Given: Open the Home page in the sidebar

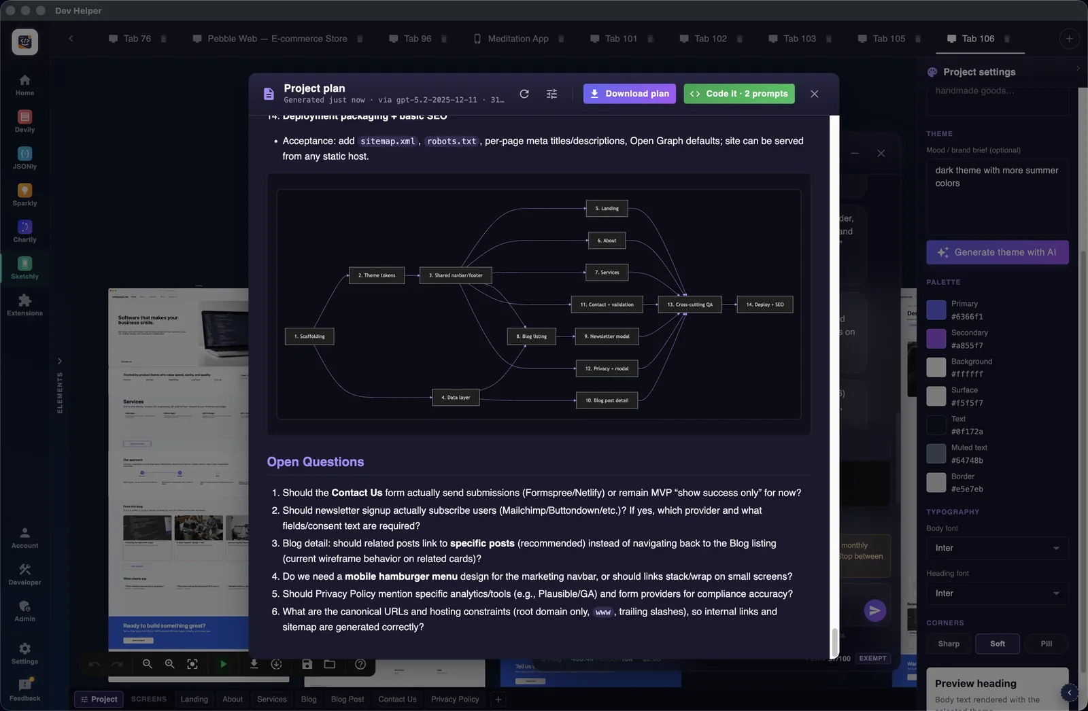Looking at the screenshot, I should pyautogui.click(x=24, y=85).
